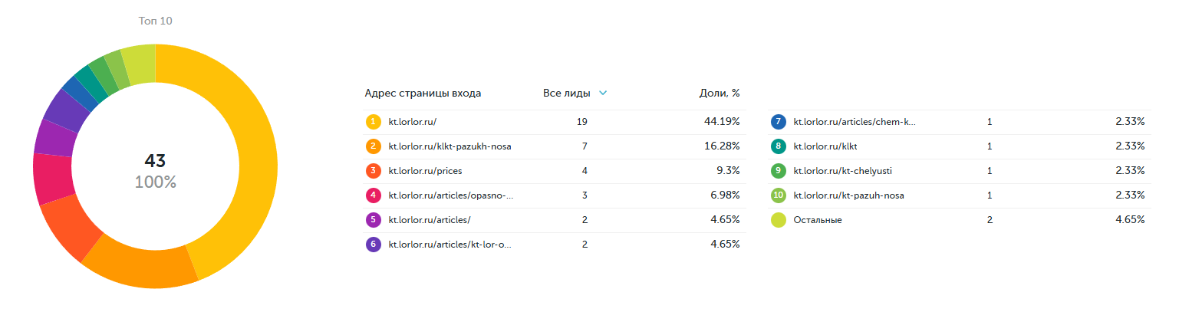Sort by the Все лиды column header
Screen dimensions: 1179x312
pyautogui.click(x=566, y=94)
